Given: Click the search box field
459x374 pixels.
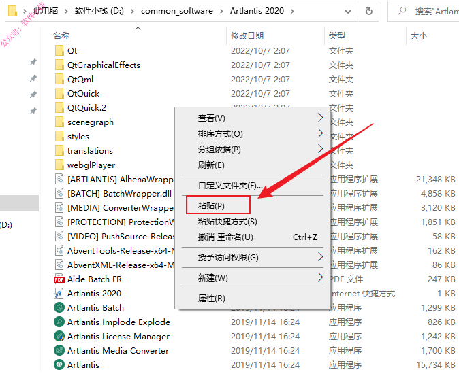Looking at the screenshot, I should [424, 11].
